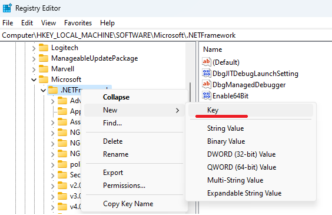
Task: Choose Copy Key Name
Action: (134, 204)
